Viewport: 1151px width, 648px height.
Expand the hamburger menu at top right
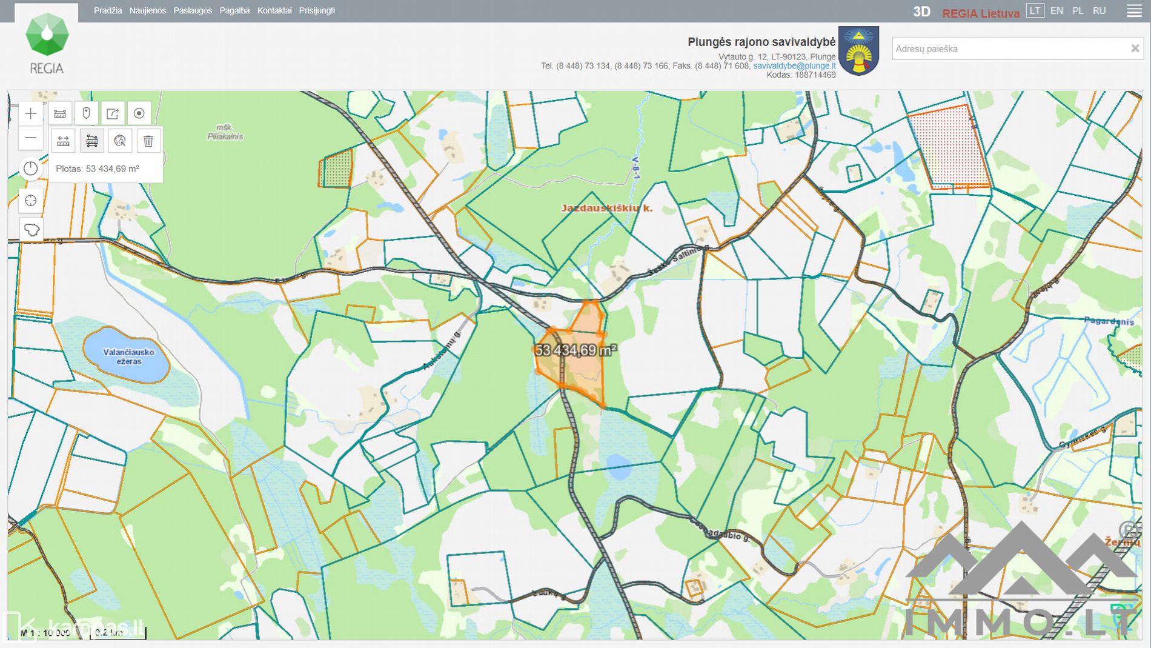pos(1134,11)
